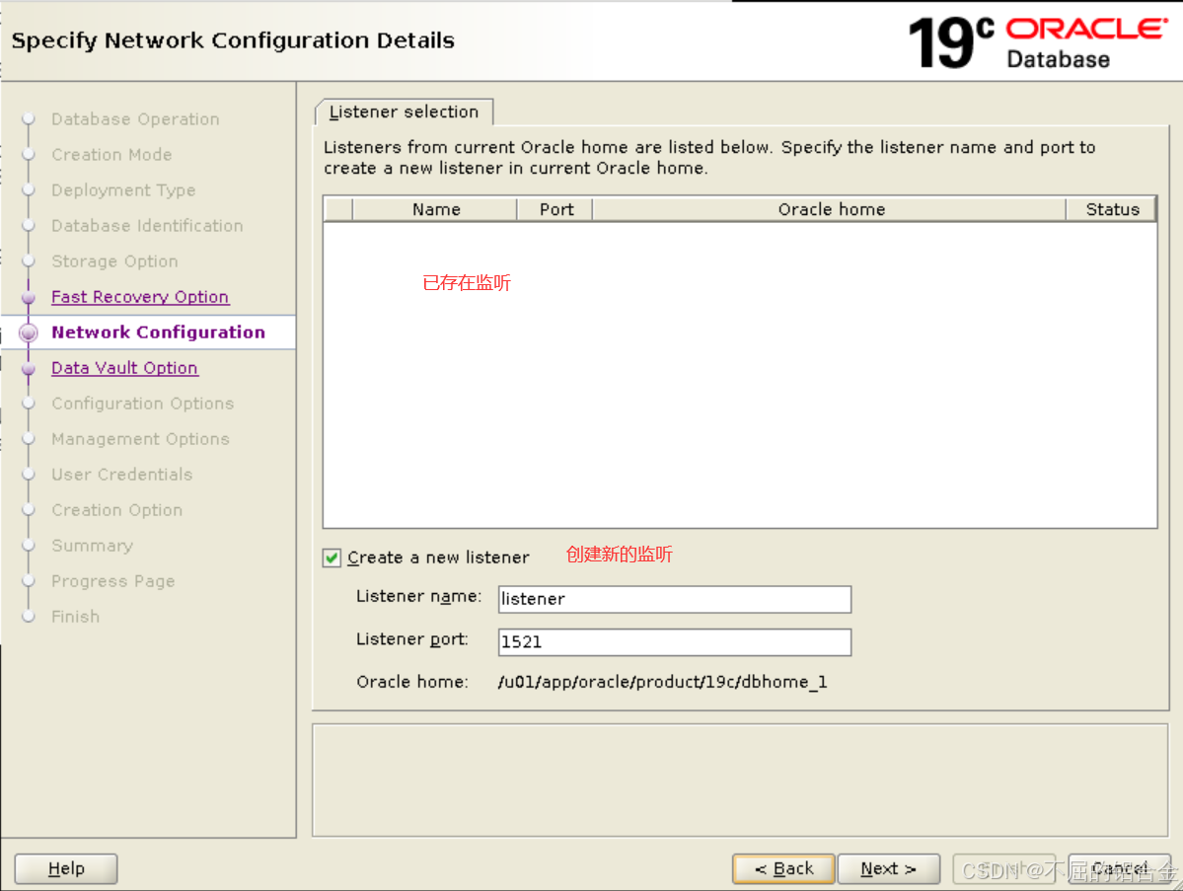Open the Fast Recovery Option step link
Viewport: 1183px width, 891px height.
139,297
